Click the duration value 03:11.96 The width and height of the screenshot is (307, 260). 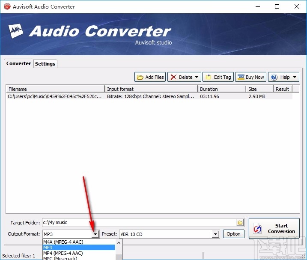pyautogui.click(x=209, y=96)
